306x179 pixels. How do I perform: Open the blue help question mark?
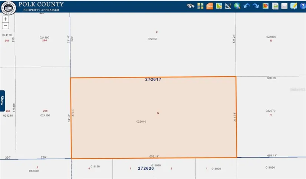coord(302,6)
